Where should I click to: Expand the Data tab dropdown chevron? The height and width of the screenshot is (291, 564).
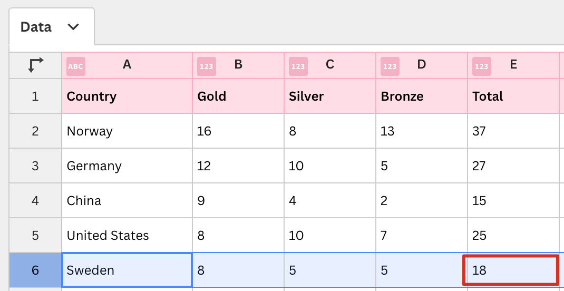coord(73,27)
